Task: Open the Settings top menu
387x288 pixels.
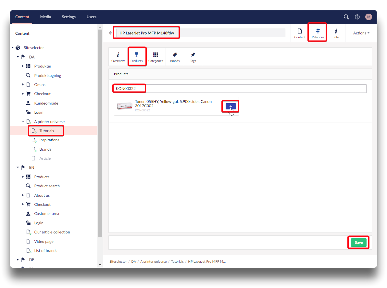Action: pos(69,17)
